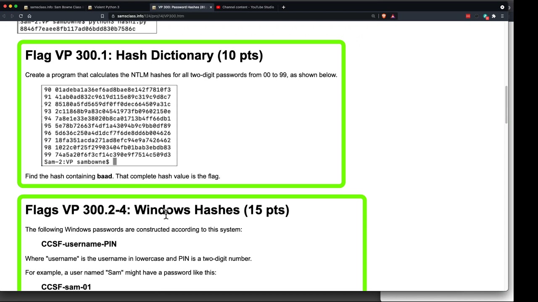Click the hash line starting with 98
Screen dimensions: 538x302
click(107, 148)
